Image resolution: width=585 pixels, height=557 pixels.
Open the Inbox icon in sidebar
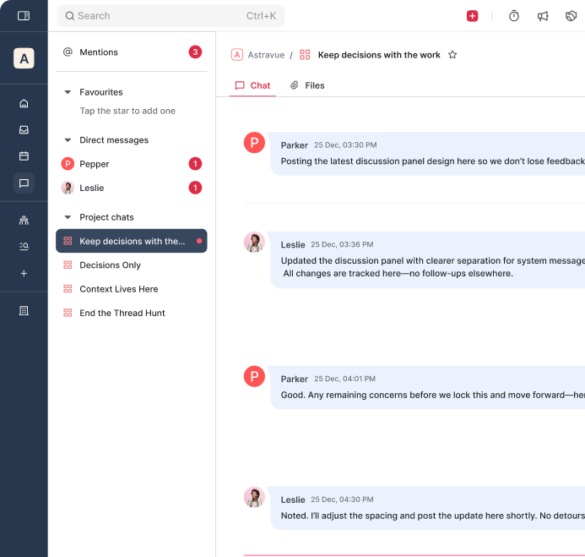click(24, 129)
